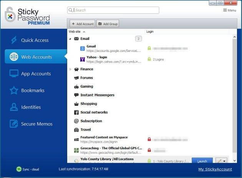Screen dimensions: 242x178
Task: Select the Finance group
Action: [87, 69]
